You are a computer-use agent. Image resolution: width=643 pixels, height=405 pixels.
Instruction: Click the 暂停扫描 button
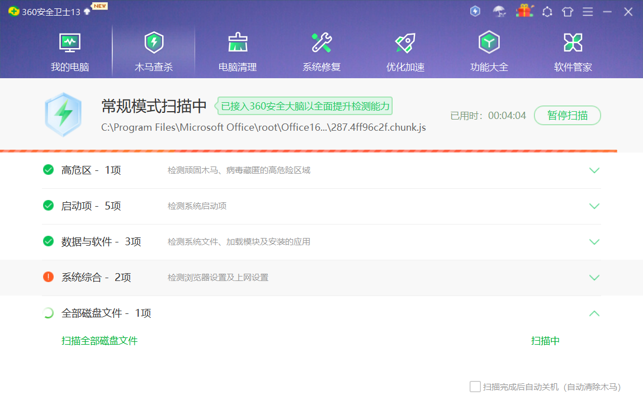(568, 116)
